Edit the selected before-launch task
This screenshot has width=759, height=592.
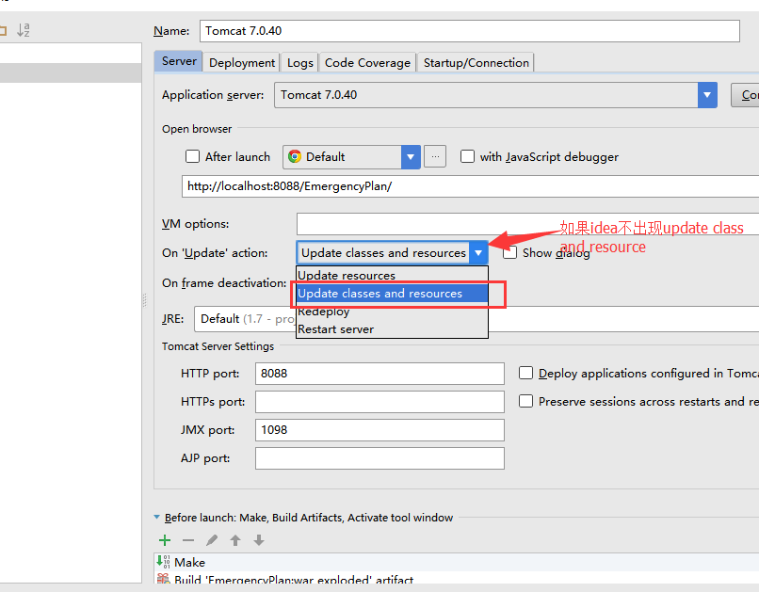click(x=212, y=540)
